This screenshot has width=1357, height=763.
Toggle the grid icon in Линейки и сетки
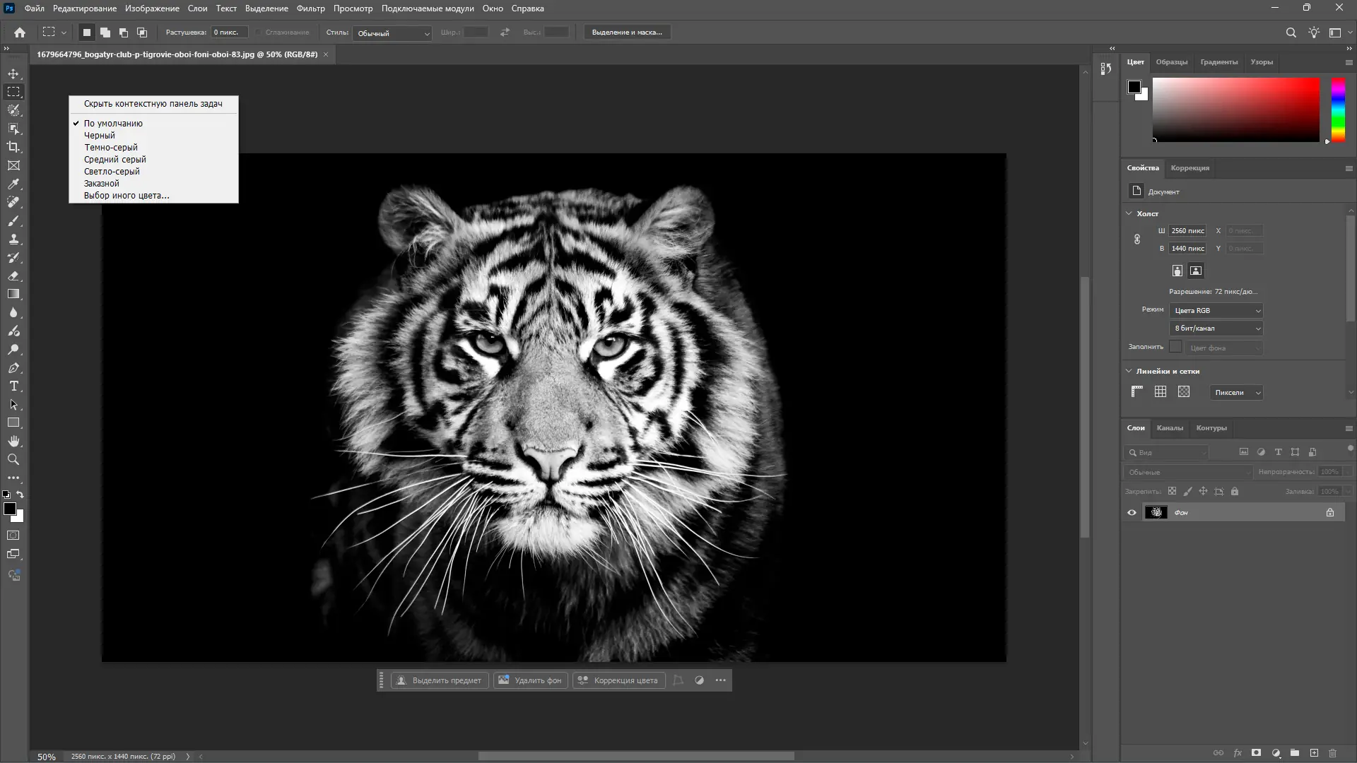click(x=1161, y=391)
